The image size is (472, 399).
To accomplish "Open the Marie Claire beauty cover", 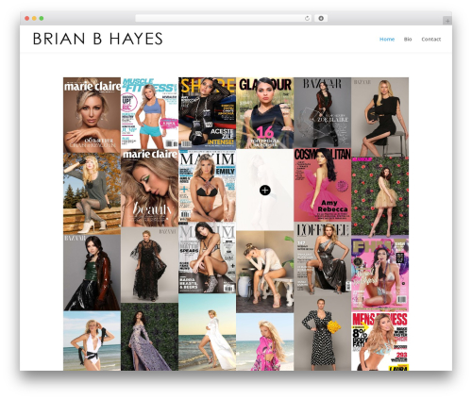I will pos(149,188).
